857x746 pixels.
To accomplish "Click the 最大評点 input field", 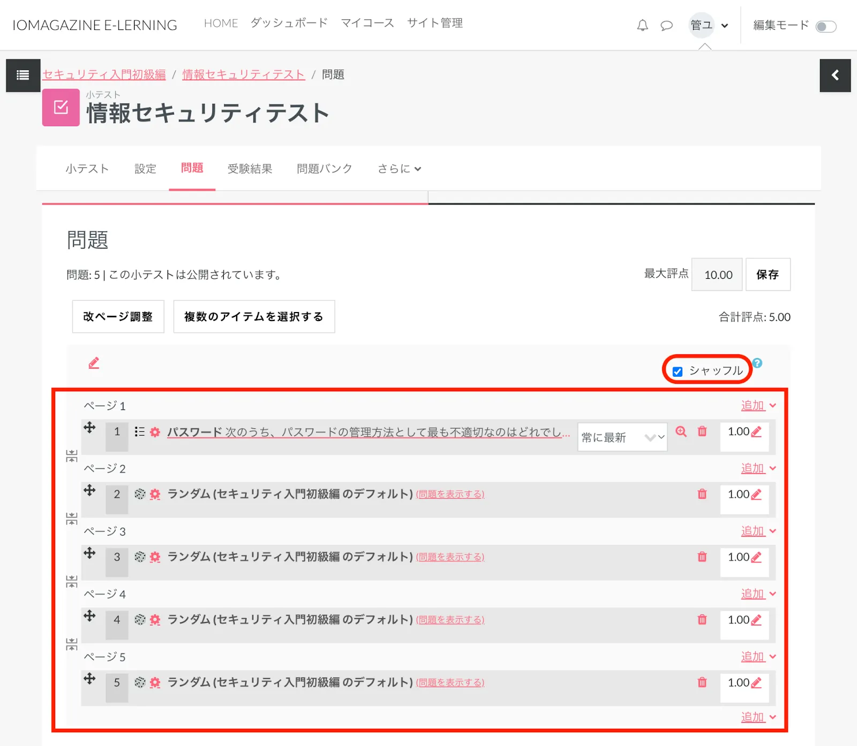I will click(x=717, y=275).
